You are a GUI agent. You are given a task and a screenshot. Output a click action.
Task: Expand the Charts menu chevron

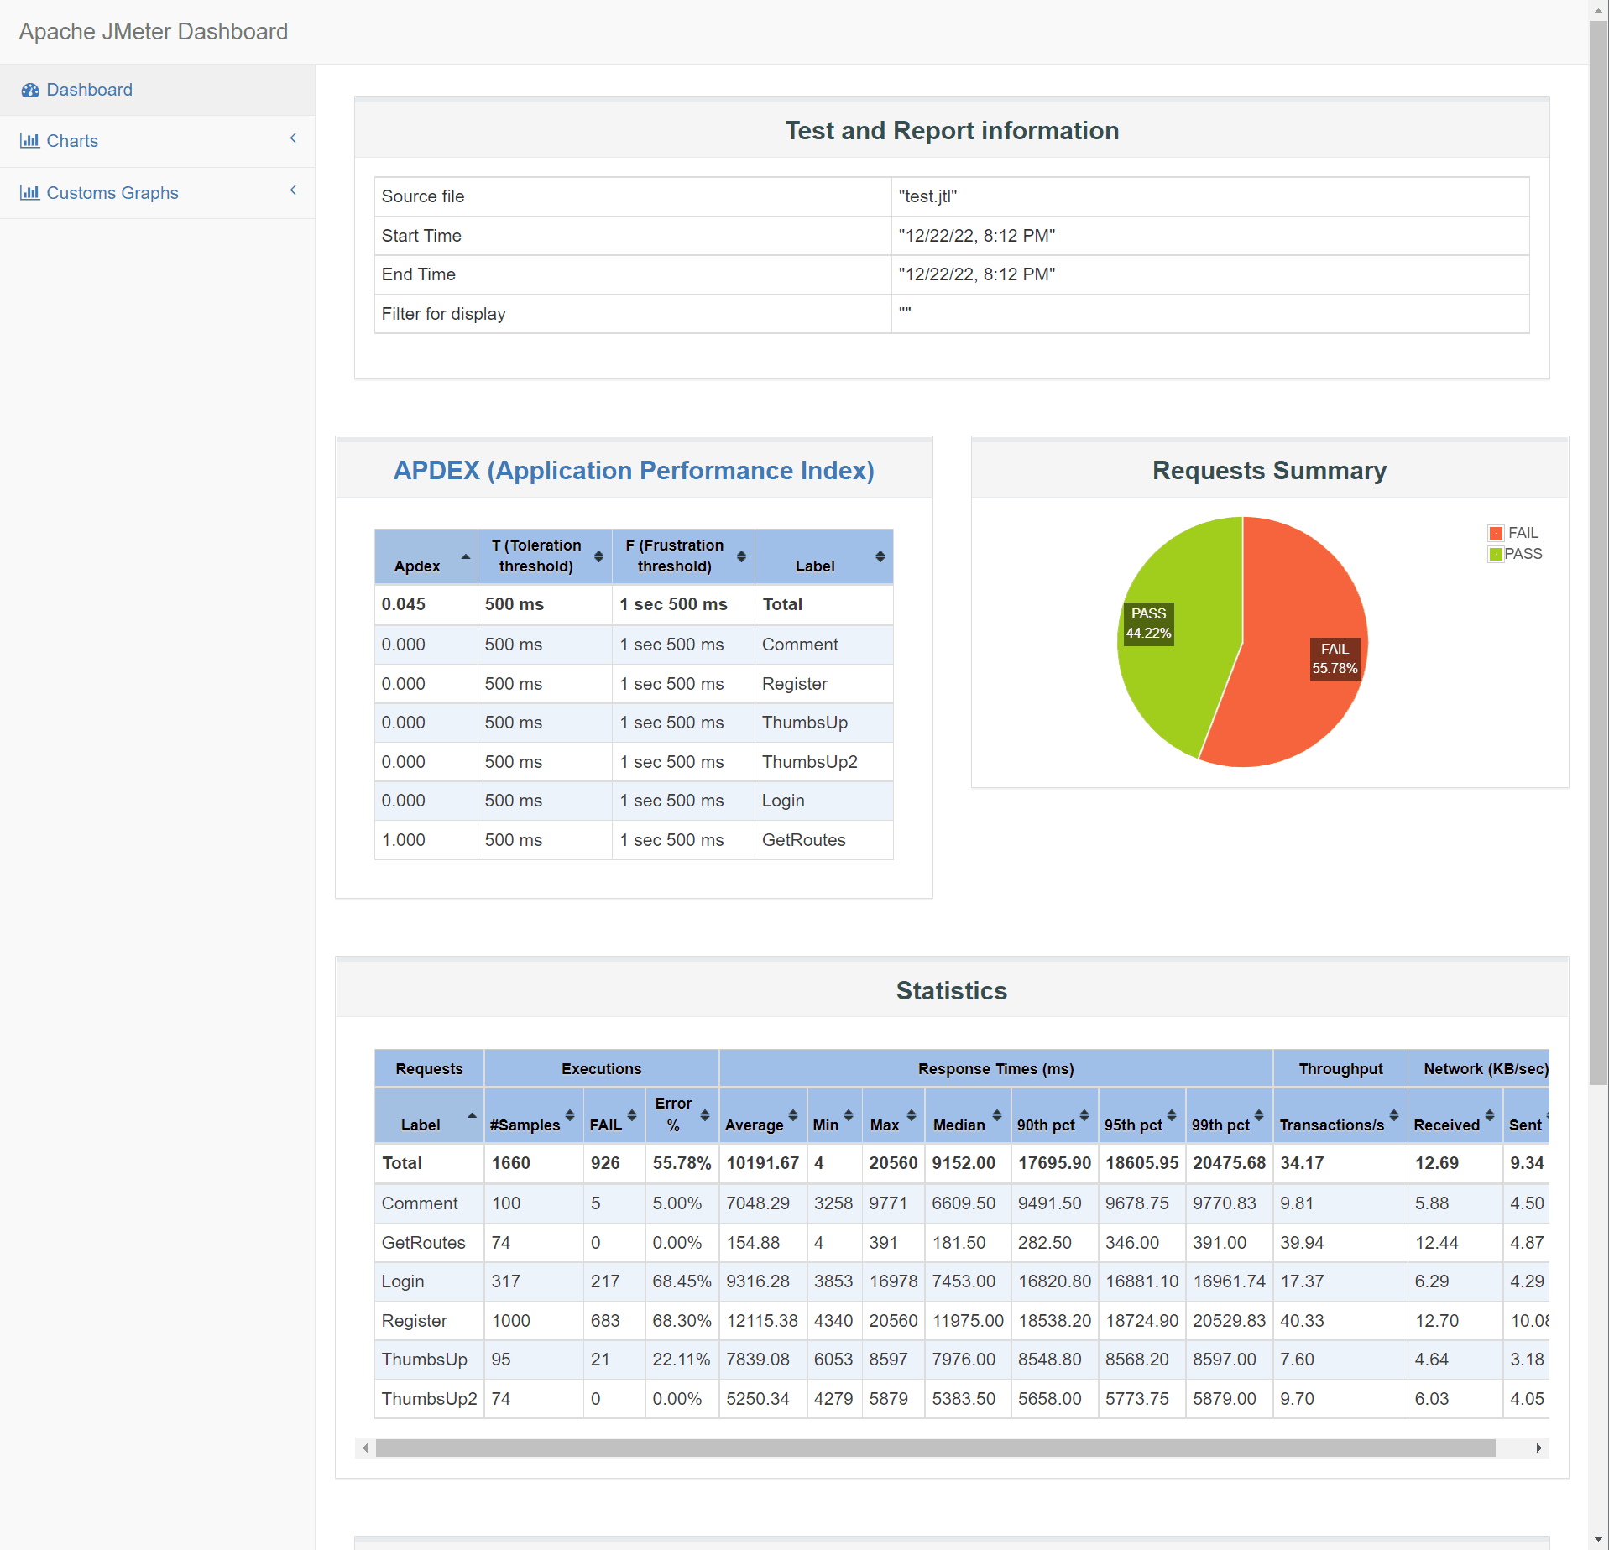(293, 138)
